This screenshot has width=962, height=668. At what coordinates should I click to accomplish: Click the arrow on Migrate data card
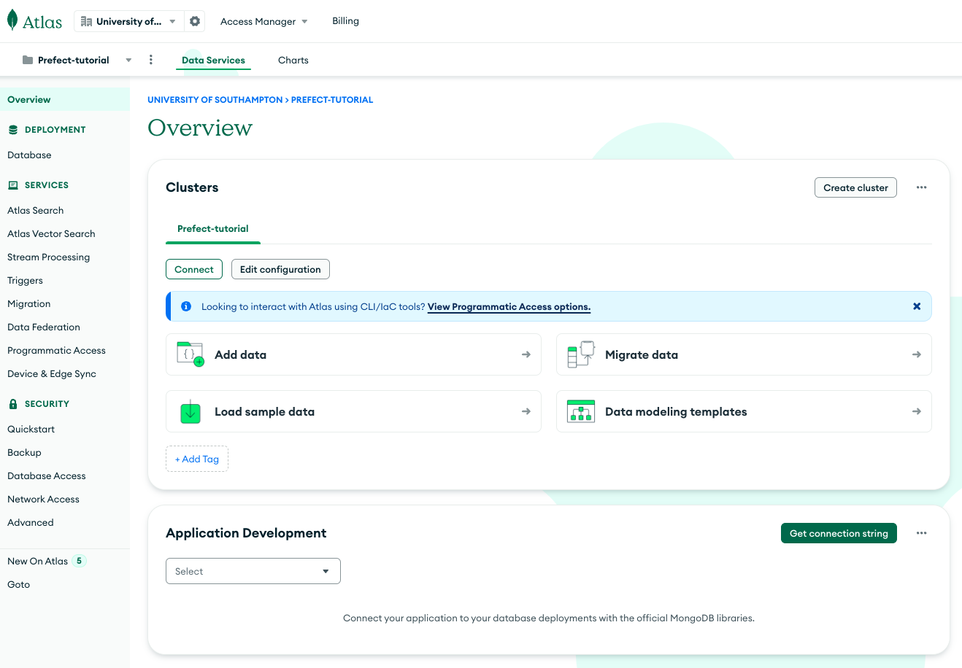917,354
